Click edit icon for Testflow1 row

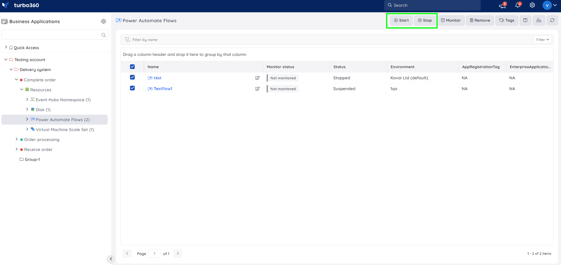click(257, 89)
